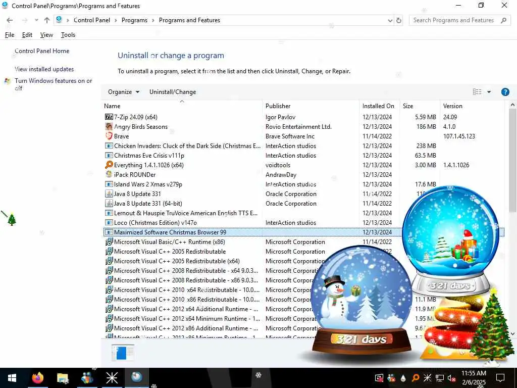Click the Uninstall/Change button

(x=173, y=92)
